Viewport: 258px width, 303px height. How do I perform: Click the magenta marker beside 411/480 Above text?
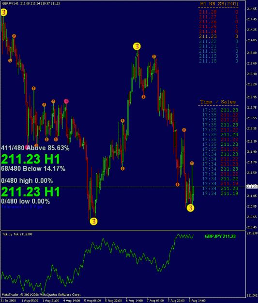tap(27, 147)
